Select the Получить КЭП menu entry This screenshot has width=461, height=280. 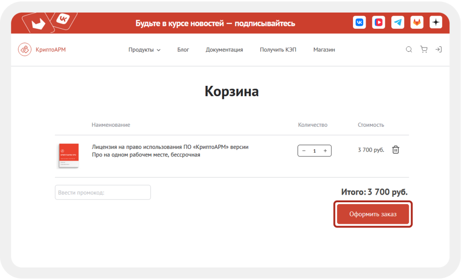[x=278, y=49]
